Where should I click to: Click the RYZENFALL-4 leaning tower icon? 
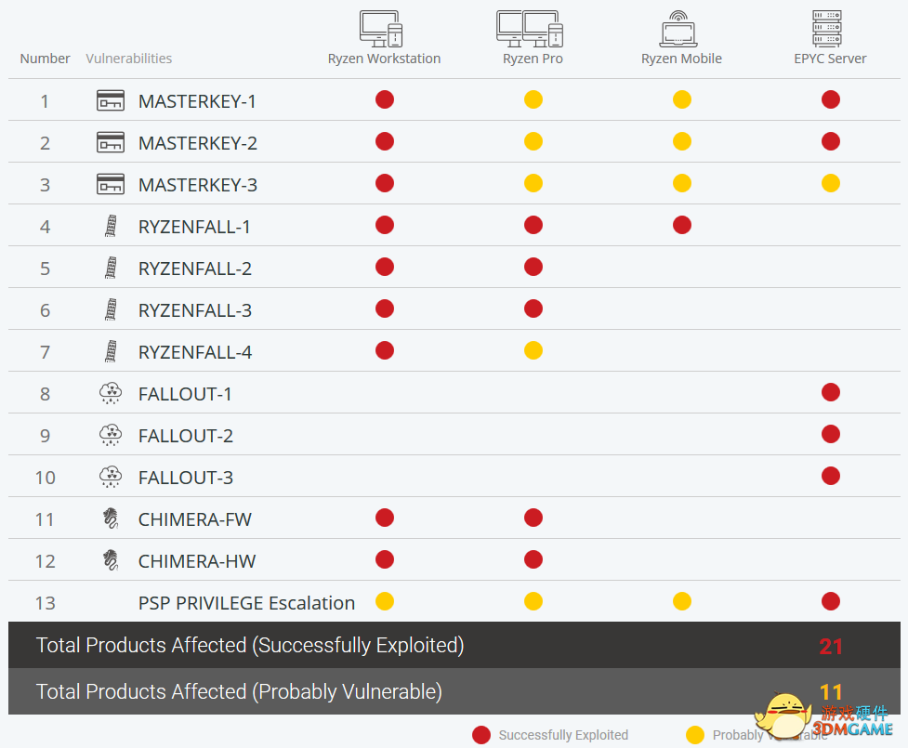tap(111, 351)
